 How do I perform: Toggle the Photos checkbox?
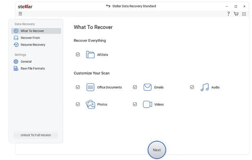coord(78,104)
